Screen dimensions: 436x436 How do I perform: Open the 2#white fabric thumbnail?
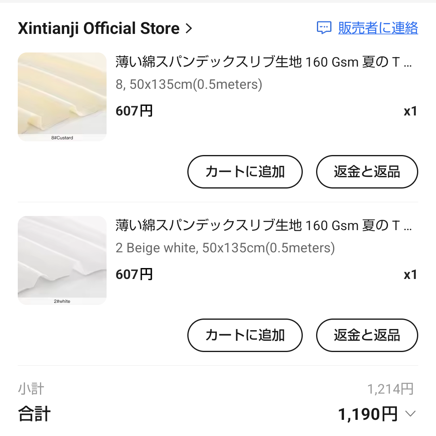tap(62, 260)
